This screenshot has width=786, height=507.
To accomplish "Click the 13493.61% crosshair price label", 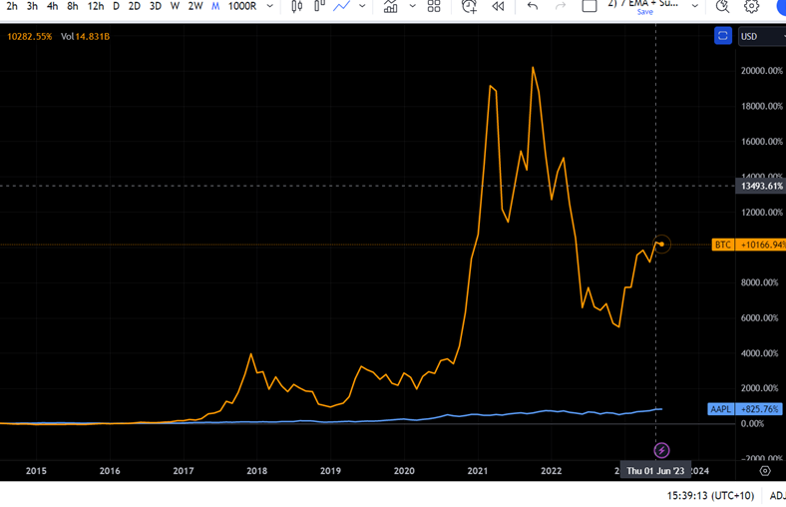I will [761, 186].
